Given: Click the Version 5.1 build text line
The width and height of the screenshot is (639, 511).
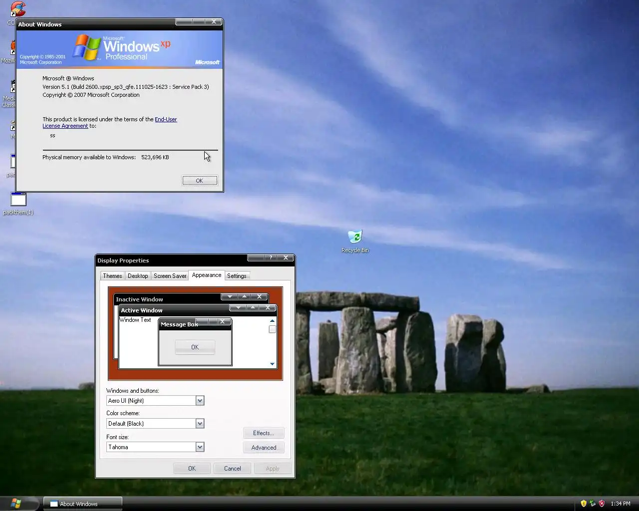Looking at the screenshot, I should coord(126,87).
